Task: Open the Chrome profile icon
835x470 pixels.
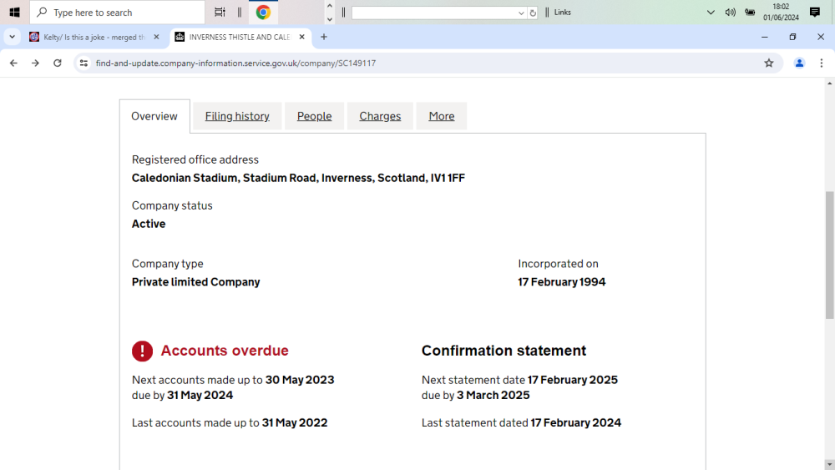Action: coord(799,63)
